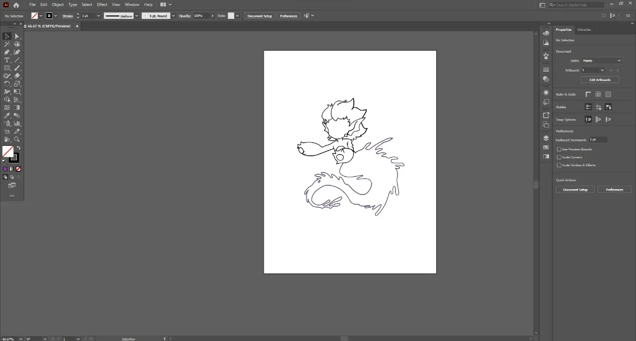Screen dimensions: 636x341
Task: Select the Symbol Sprayer tool
Action: (x=7, y=124)
